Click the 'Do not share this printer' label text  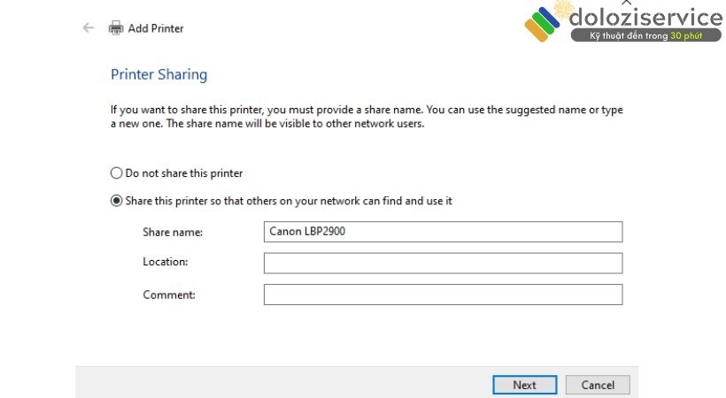tap(184, 173)
